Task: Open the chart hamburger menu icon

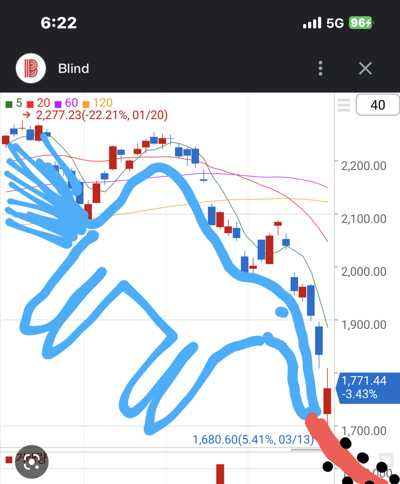Action: point(344,105)
